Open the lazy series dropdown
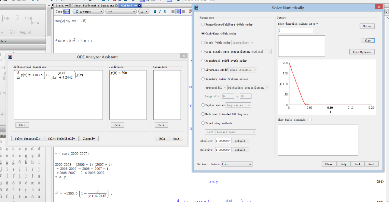 coord(238,105)
